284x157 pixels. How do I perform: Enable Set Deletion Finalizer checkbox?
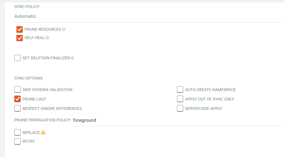pos(17,58)
